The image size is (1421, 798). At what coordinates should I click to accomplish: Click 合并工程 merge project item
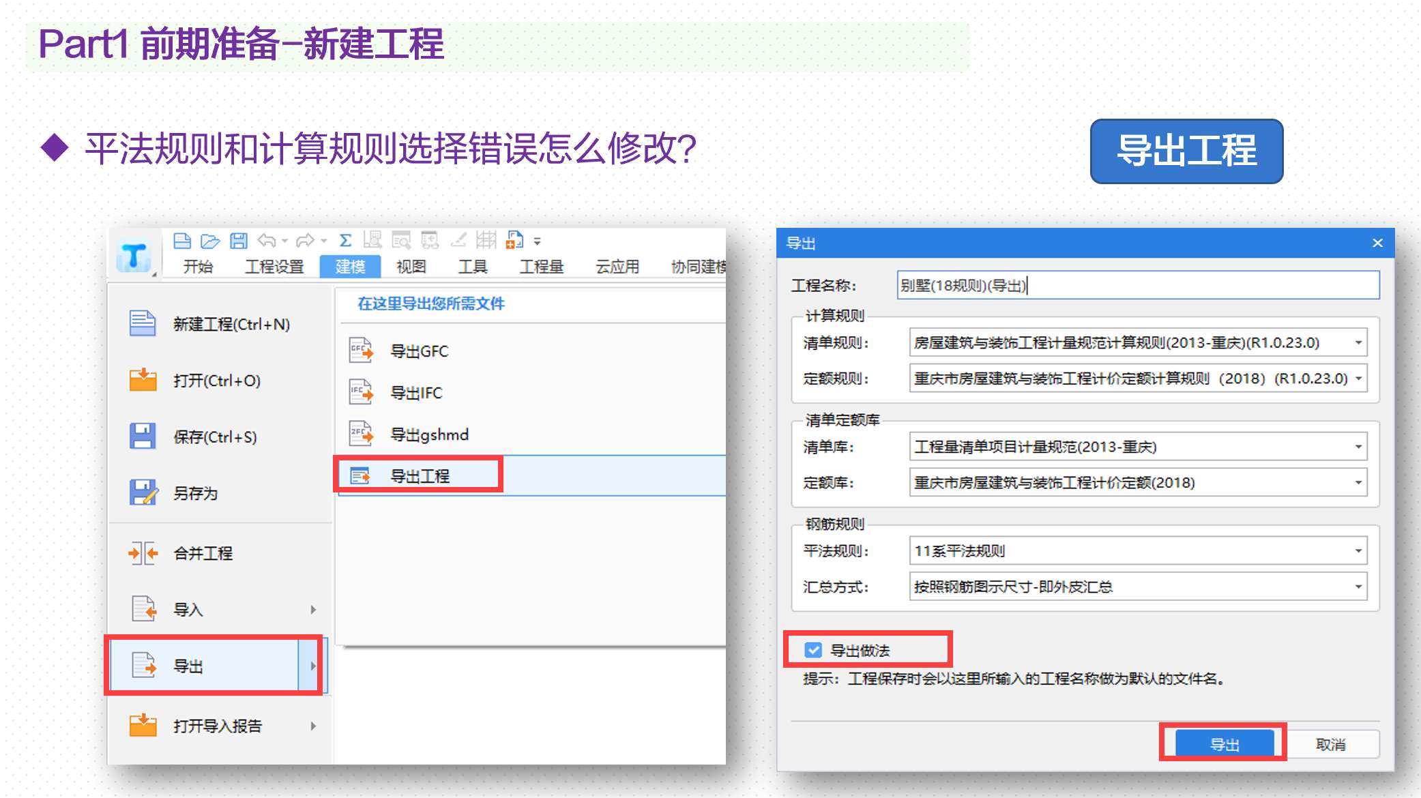(203, 553)
